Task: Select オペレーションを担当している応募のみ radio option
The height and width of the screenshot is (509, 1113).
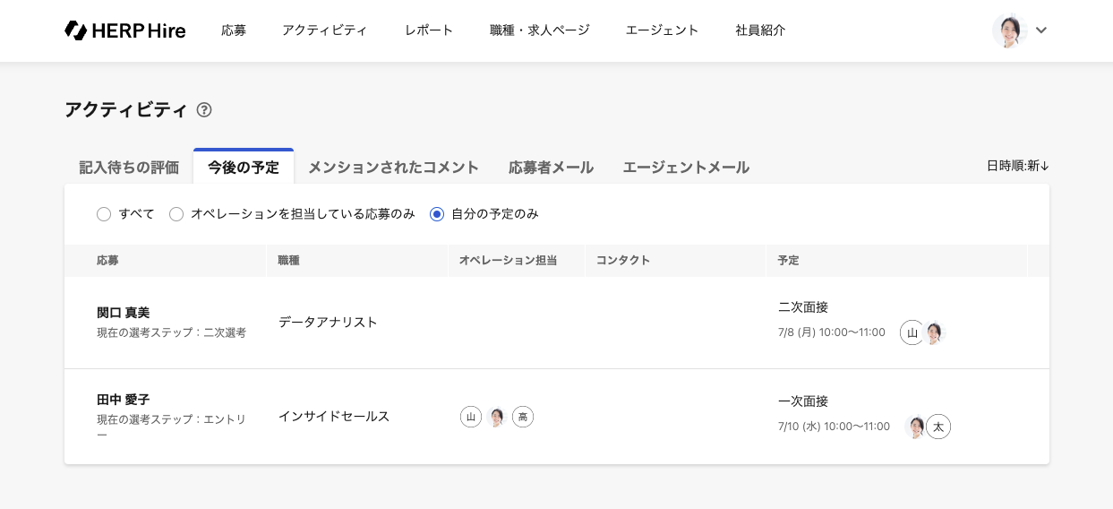Action: pos(176,214)
